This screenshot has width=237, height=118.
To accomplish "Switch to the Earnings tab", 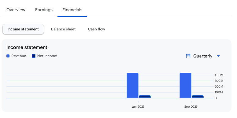I will (44, 10).
